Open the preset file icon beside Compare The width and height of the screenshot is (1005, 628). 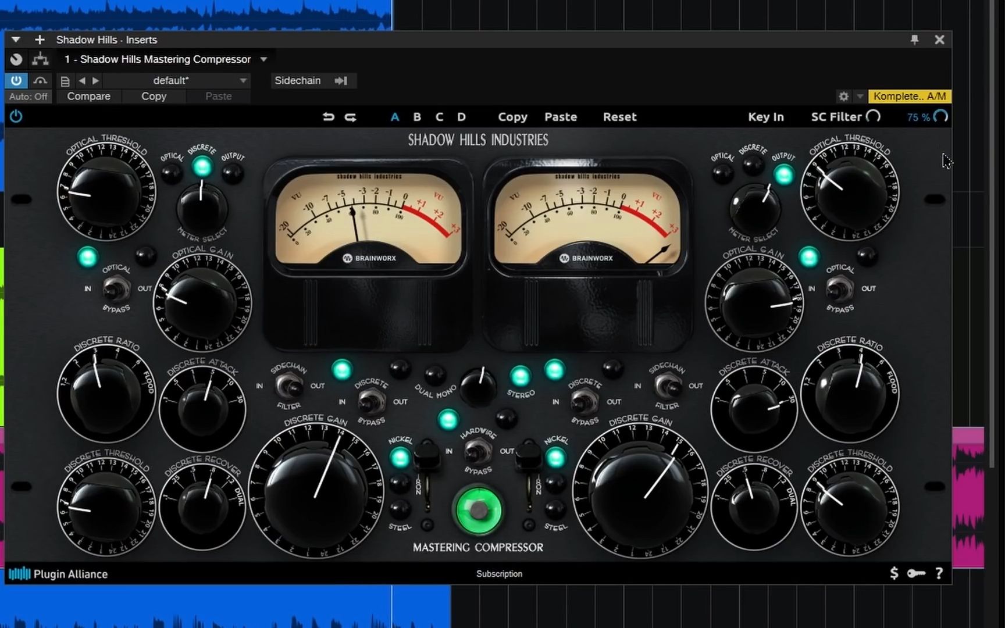point(65,81)
